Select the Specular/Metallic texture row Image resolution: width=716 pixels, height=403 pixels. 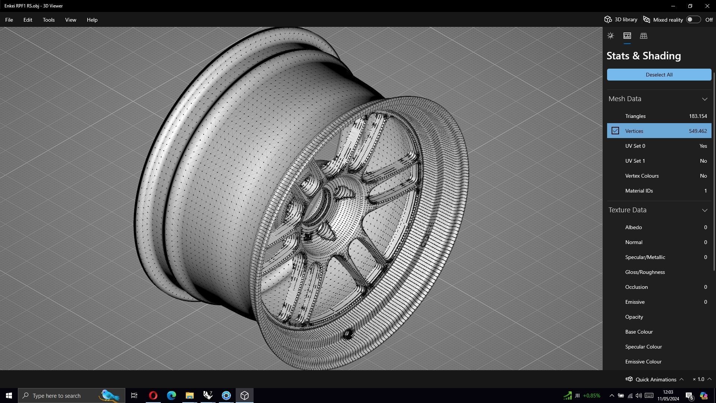[659, 257]
